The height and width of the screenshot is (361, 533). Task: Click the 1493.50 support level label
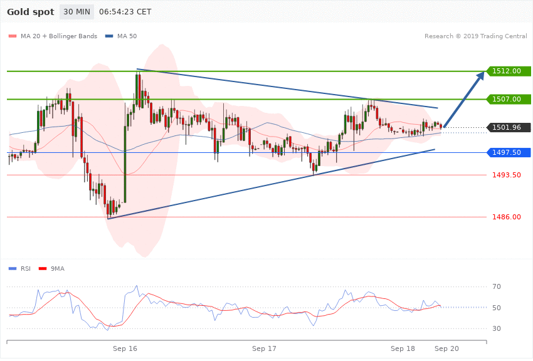(507, 175)
